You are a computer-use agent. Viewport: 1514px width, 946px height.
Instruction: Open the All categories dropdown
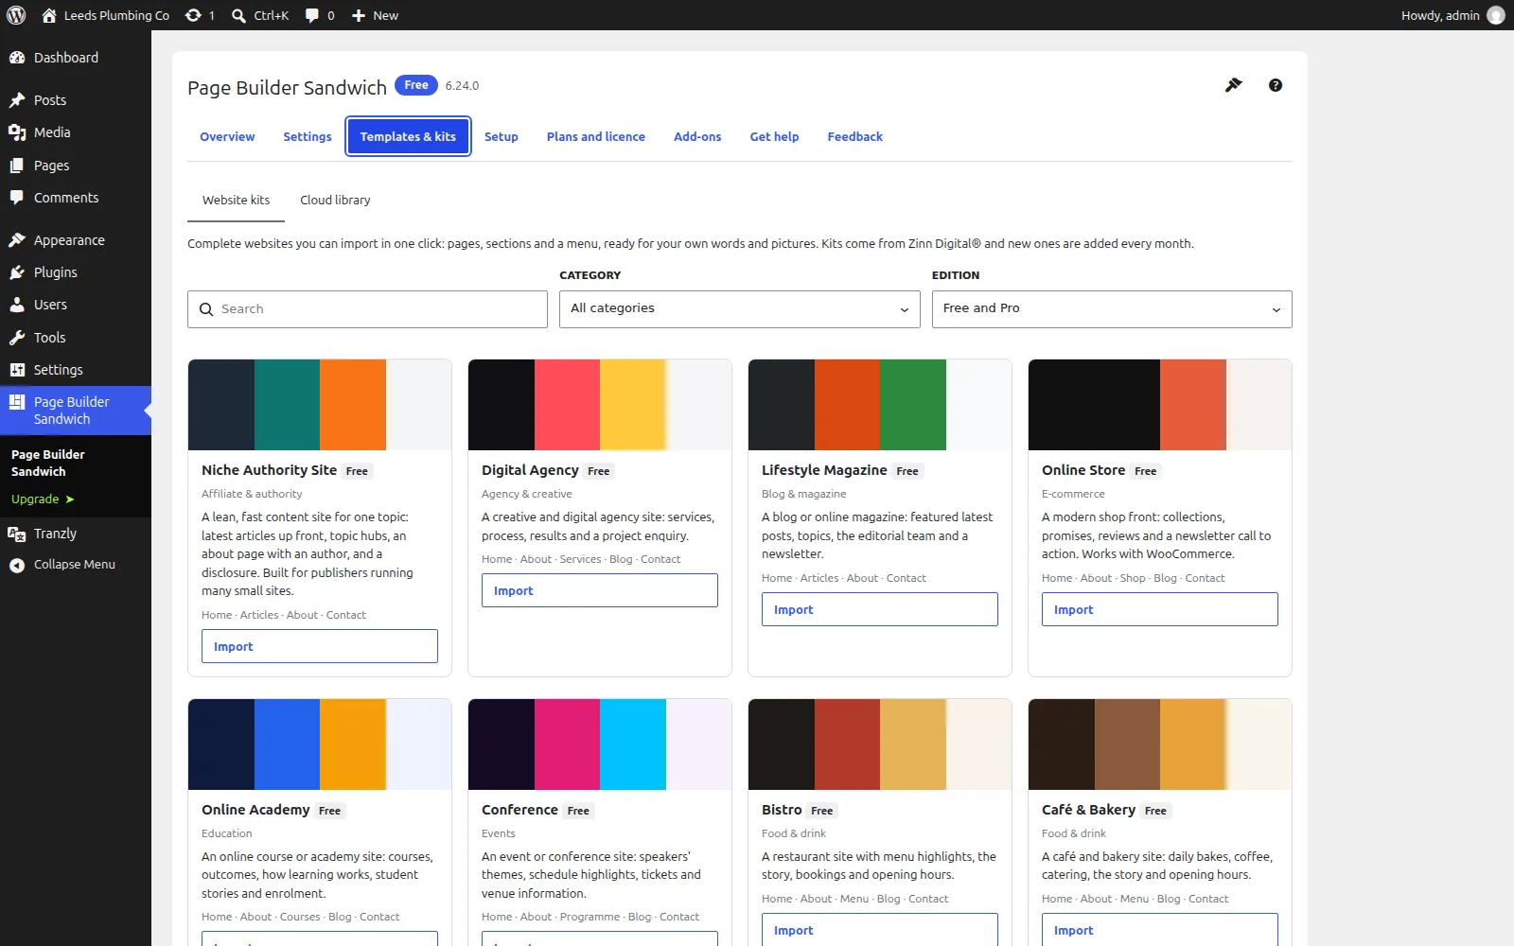739,309
